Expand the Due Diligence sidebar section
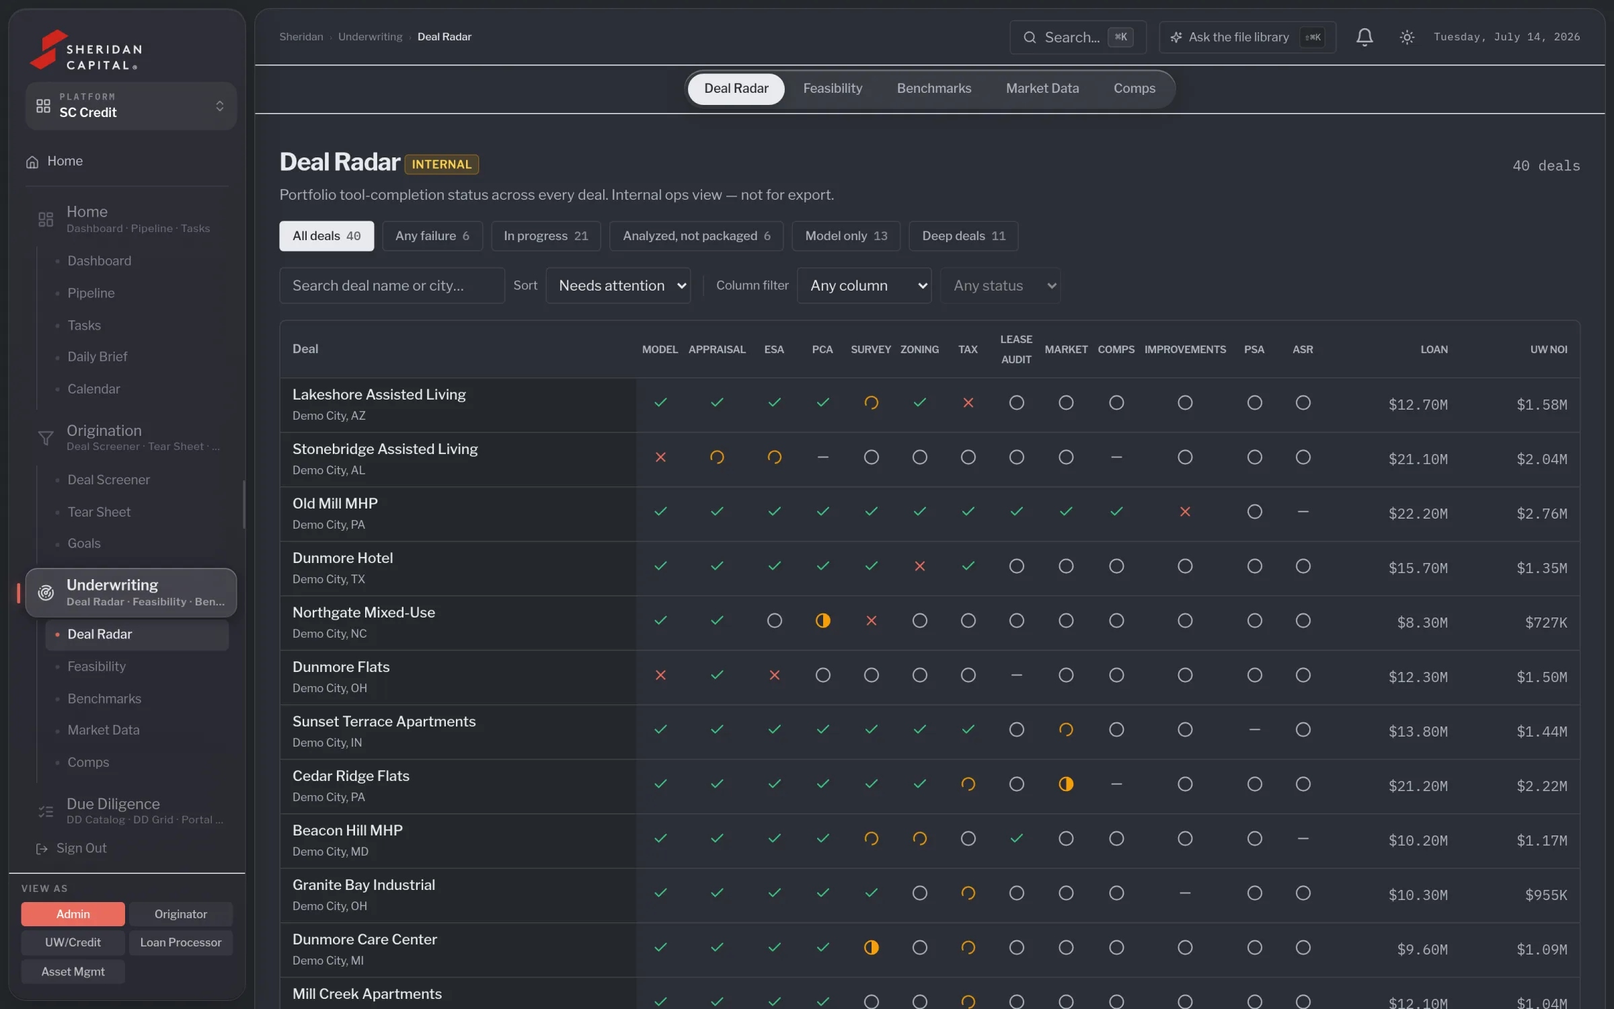The image size is (1614, 1009). [131, 811]
